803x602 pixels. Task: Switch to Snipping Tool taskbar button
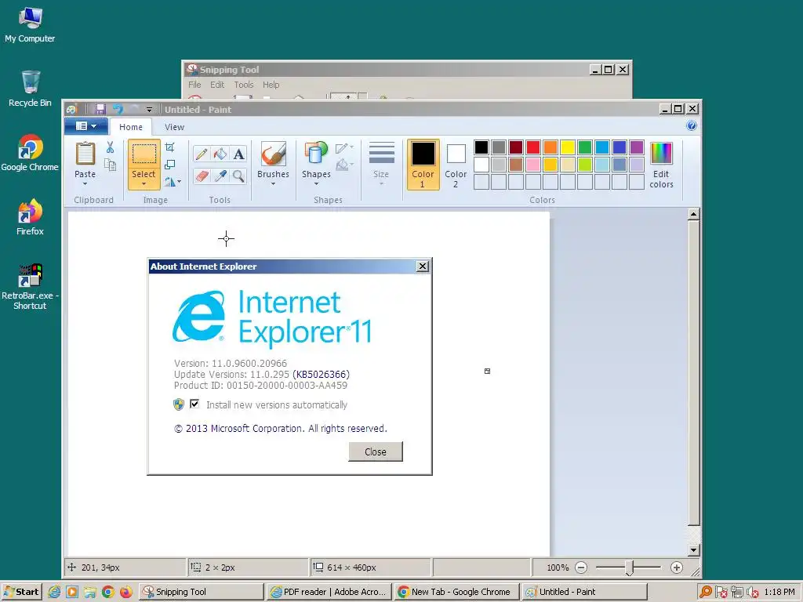click(202, 592)
